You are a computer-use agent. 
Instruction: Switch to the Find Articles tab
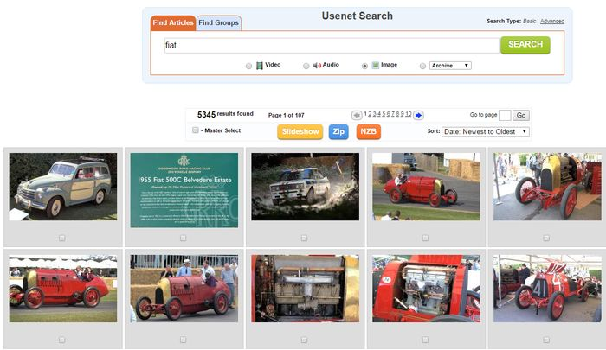(x=171, y=22)
